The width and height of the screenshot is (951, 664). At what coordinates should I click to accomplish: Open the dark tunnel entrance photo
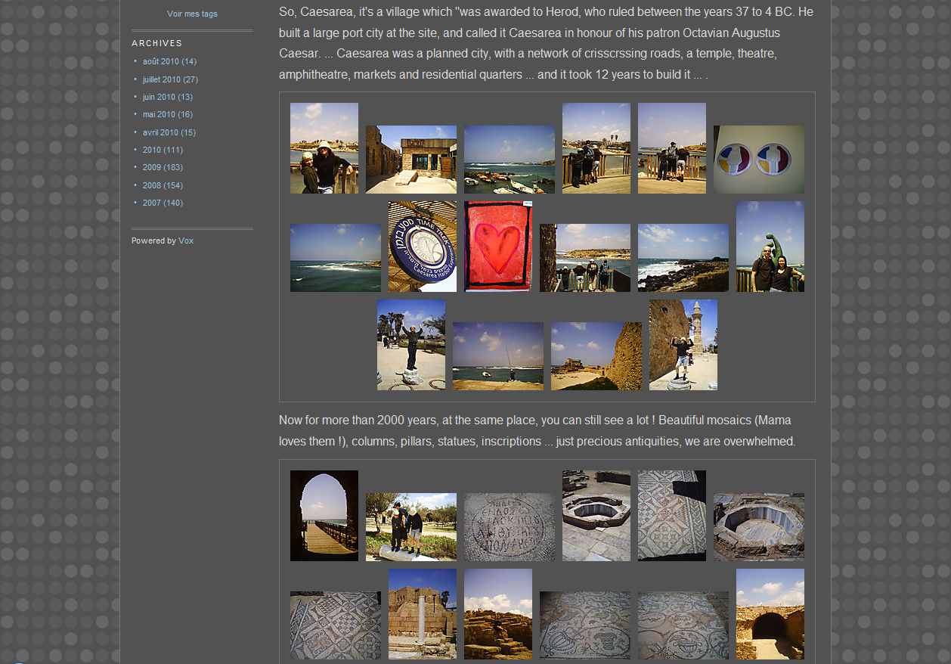click(x=770, y=614)
